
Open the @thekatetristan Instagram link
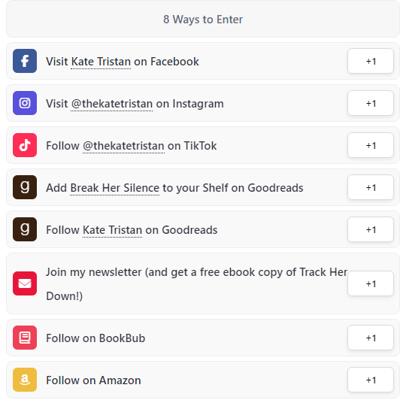tap(111, 104)
